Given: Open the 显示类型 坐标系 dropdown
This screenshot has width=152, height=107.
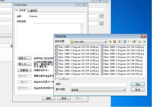Looking at the screenshot, I should [98, 90].
